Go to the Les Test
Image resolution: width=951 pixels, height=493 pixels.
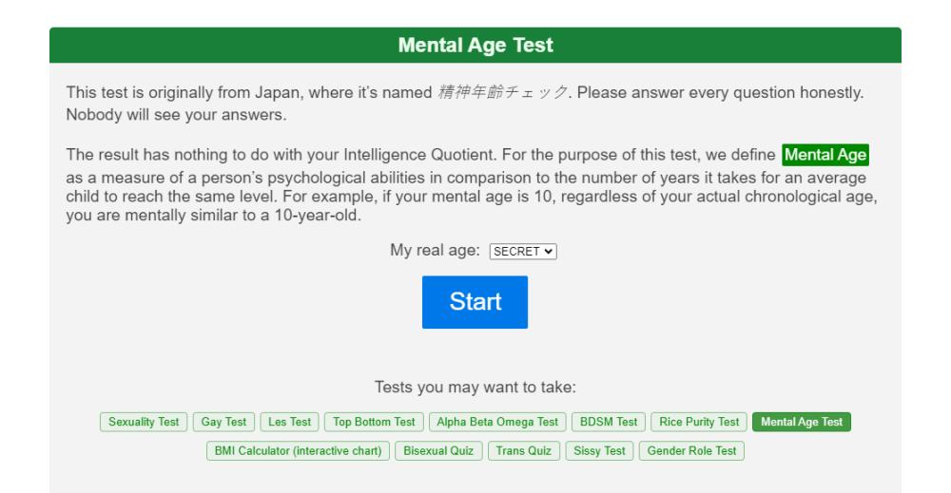[289, 422]
